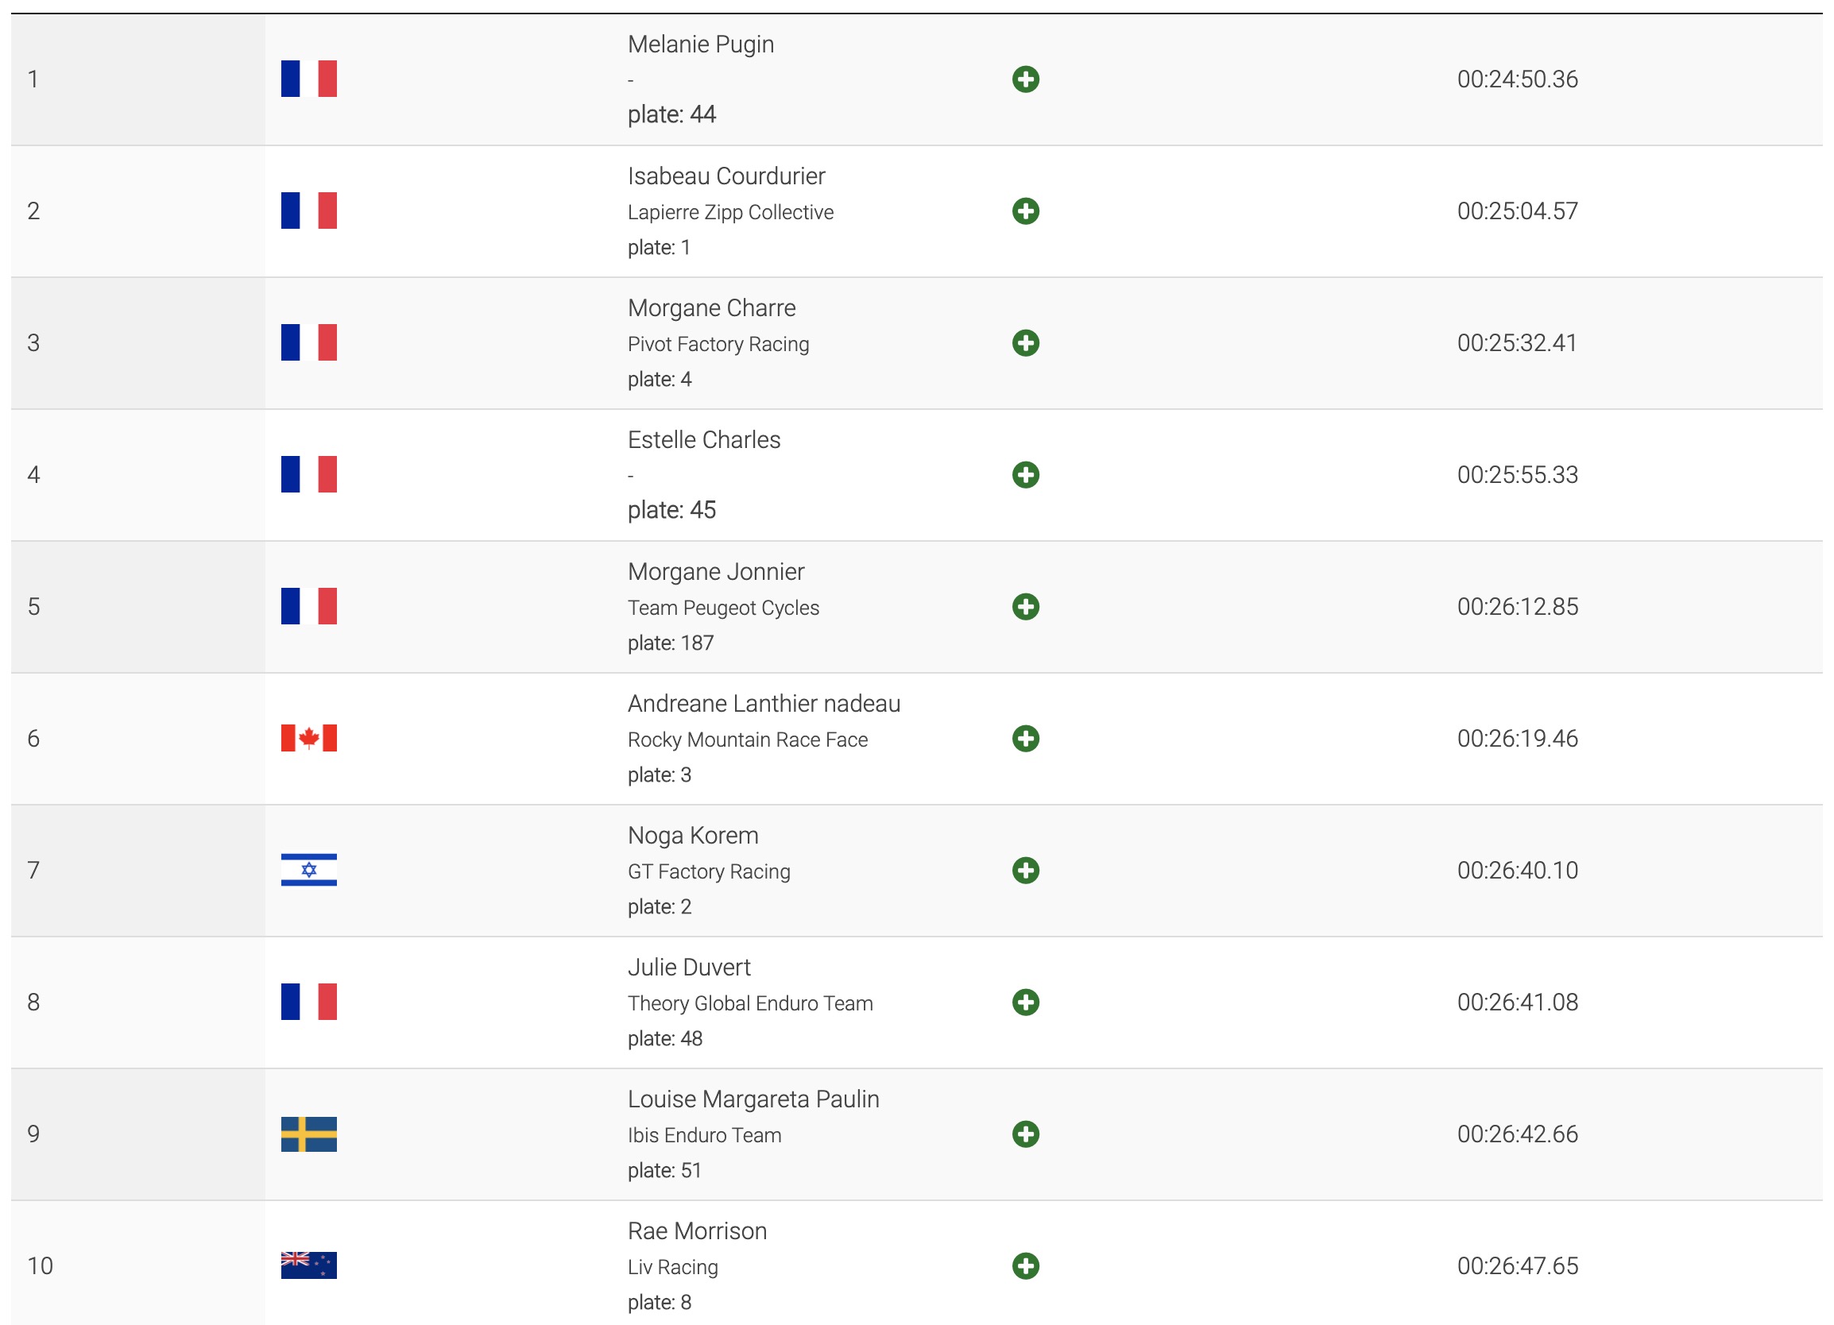Click the Canadian flag in row 6

pos(309,738)
